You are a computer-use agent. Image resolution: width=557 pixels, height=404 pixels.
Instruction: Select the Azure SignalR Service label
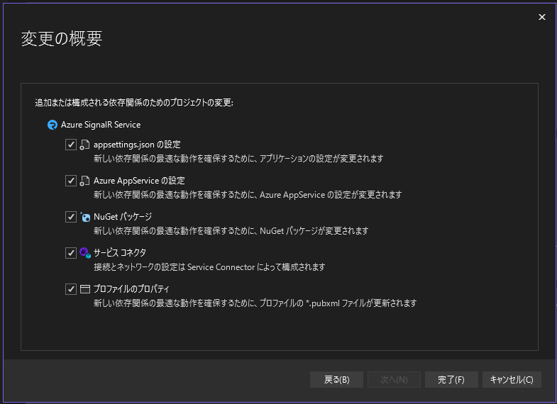101,125
